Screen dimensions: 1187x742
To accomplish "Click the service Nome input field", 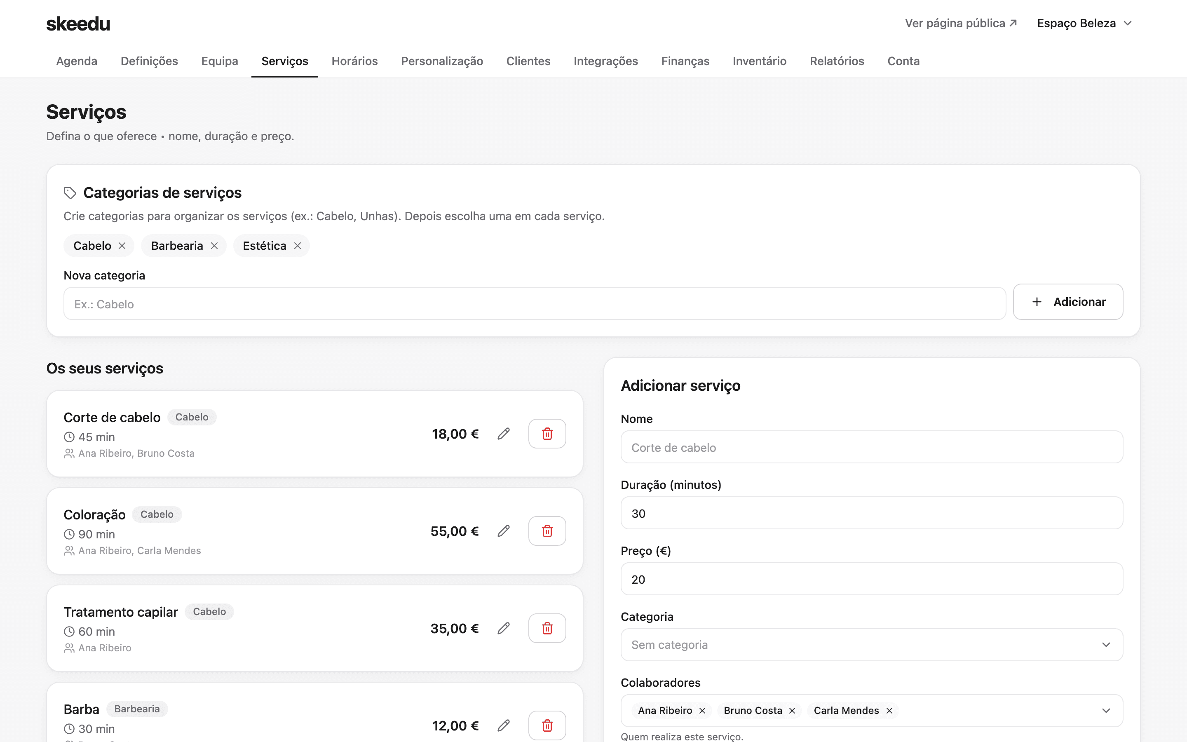I will pyautogui.click(x=872, y=447).
